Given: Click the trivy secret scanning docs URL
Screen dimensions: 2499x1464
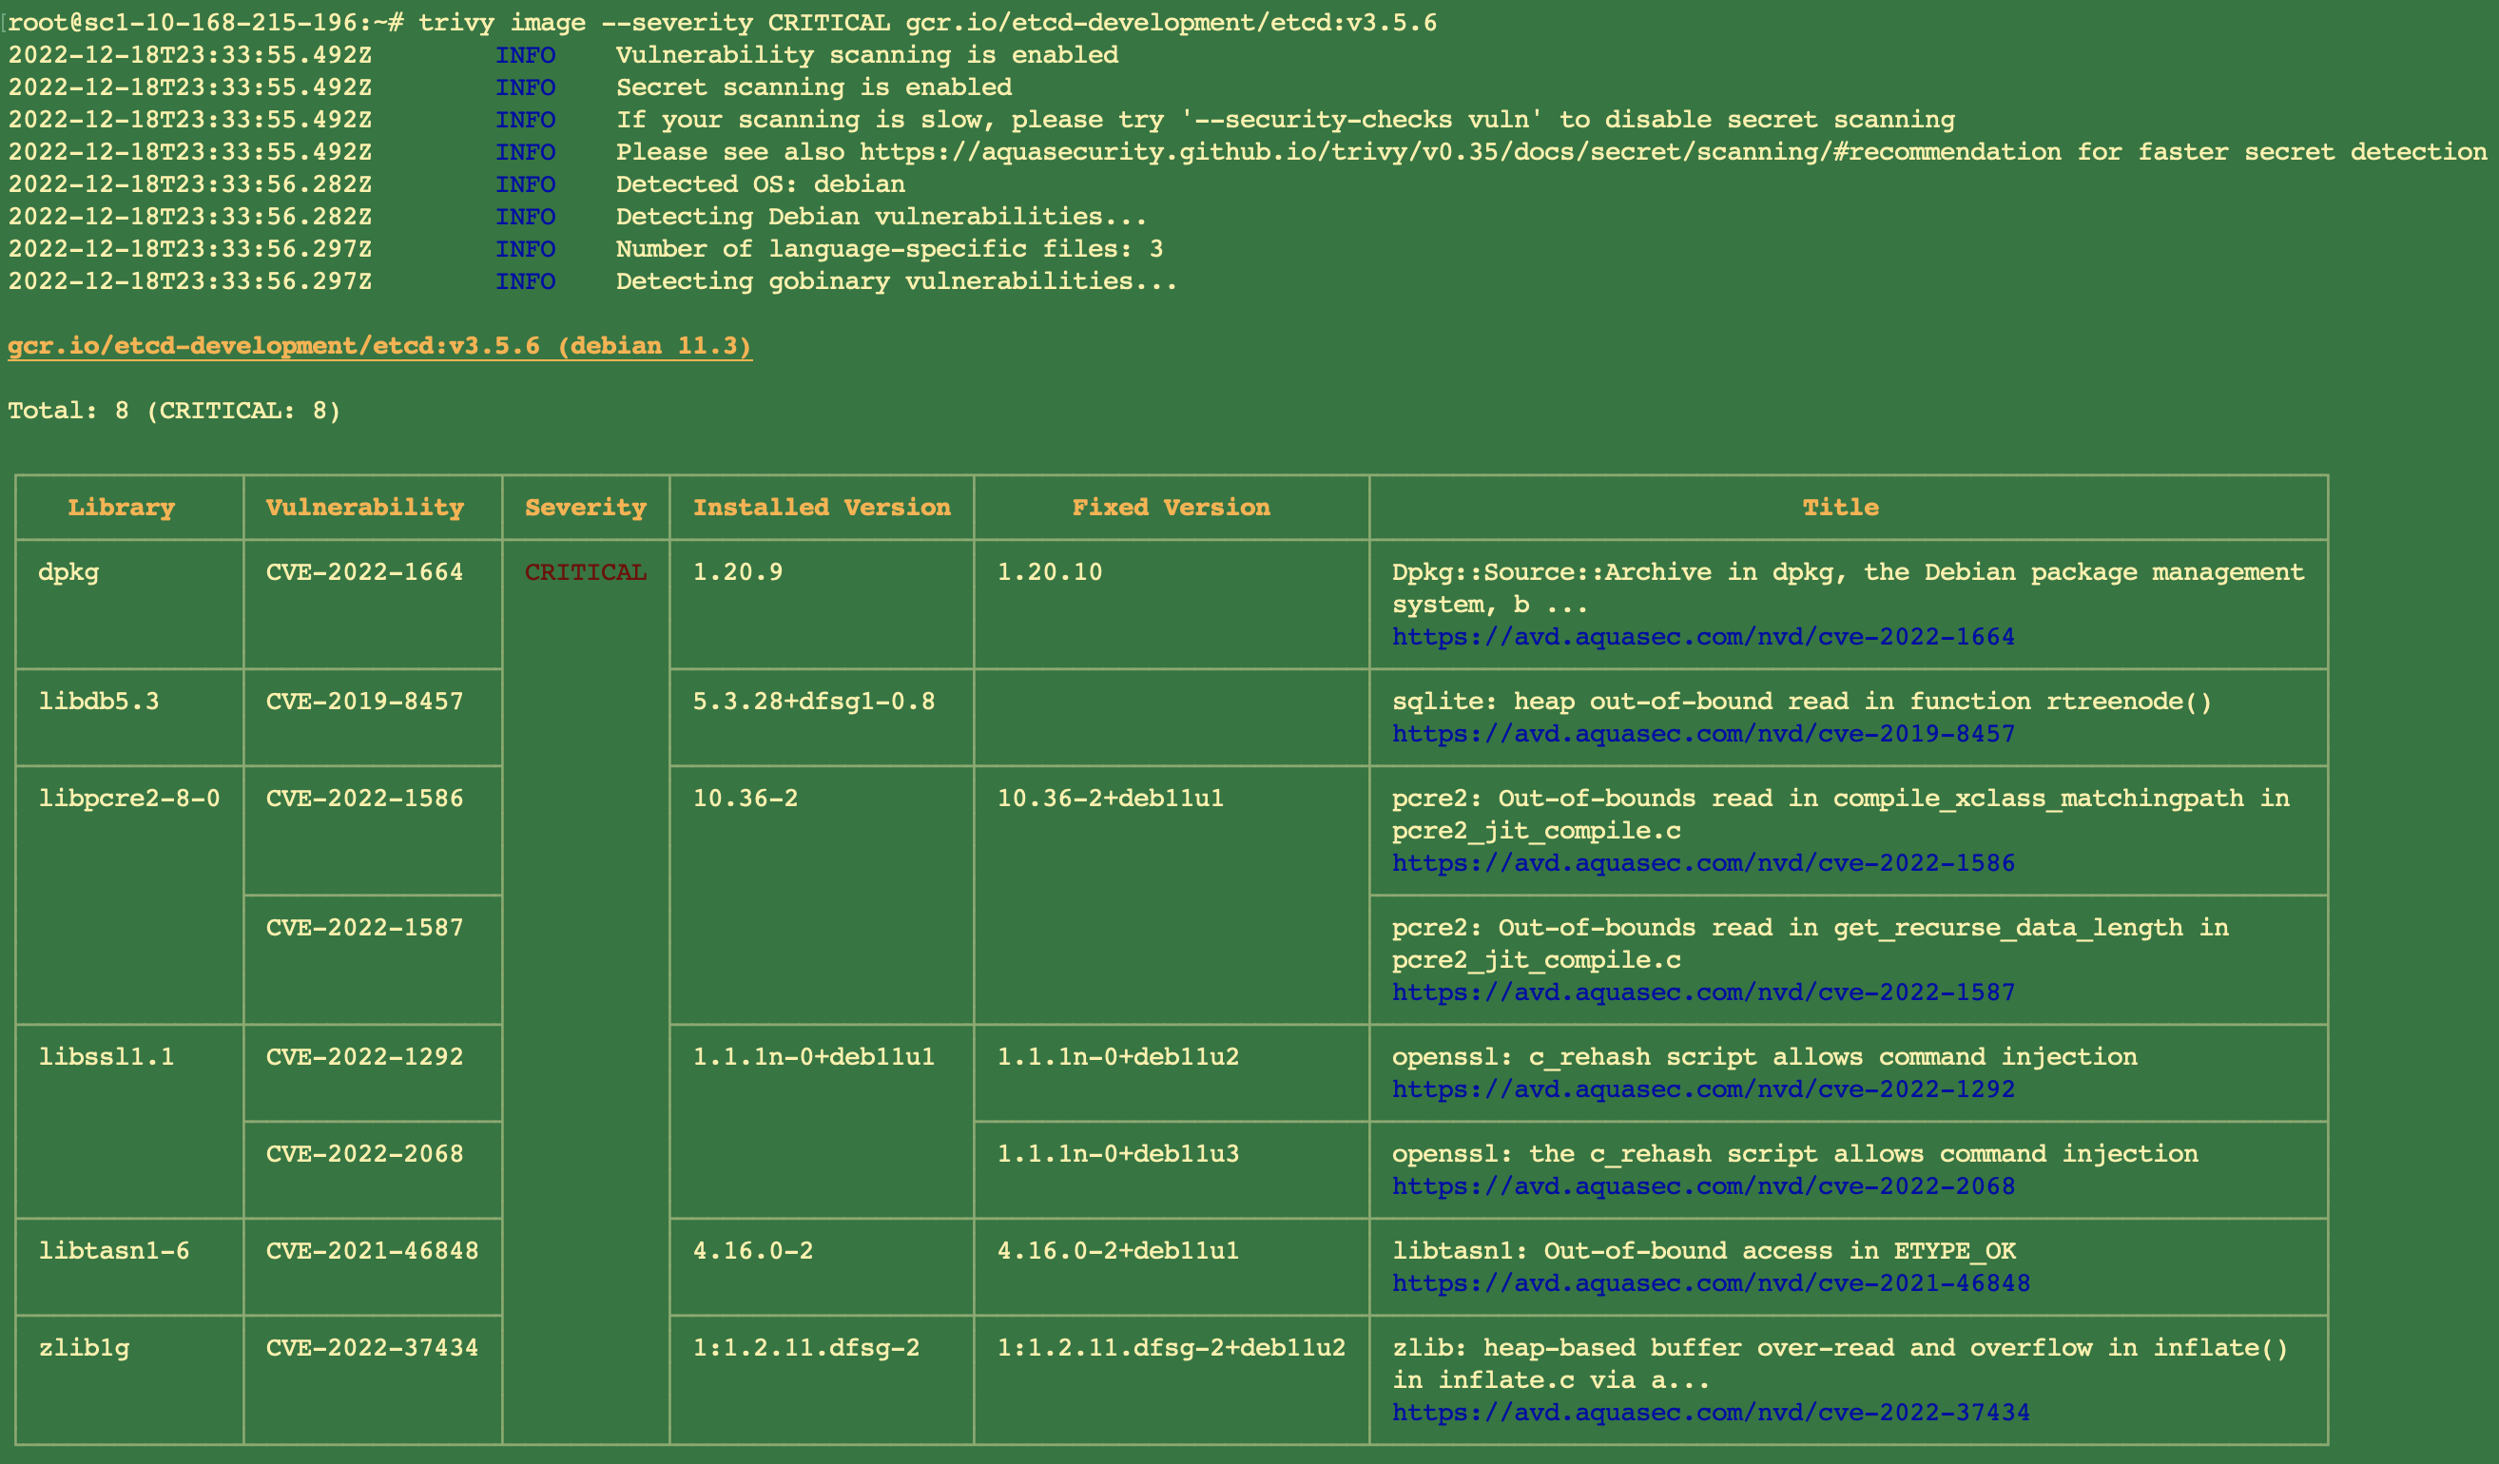Looking at the screenshot, I should (1459, 152).
